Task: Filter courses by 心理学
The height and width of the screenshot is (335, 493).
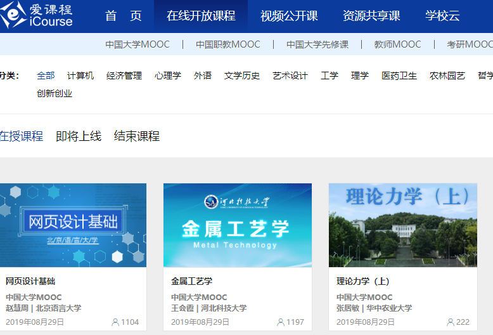Action: click(168, 76)
